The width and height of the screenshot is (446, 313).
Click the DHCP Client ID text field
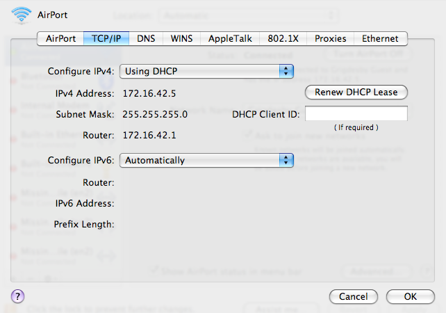(356, 114)
